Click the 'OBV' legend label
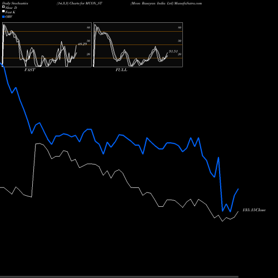This screenshot has width=278, height=278. click(x=9, y=17)
